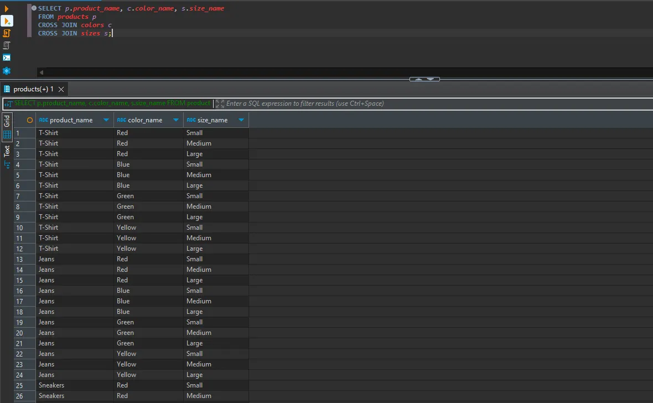
Task: Select the Jeans cell in row 13
Action: [x=75, y=259]
